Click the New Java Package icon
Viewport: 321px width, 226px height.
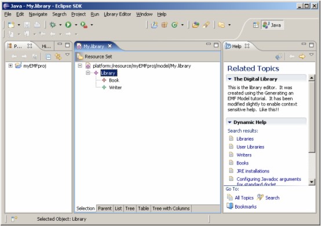pyautogui.click(x=165, y=25)
